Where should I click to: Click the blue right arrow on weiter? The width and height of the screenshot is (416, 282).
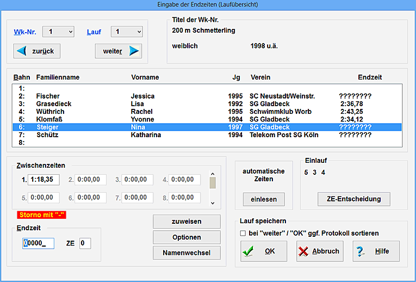[x=134, y=51]
